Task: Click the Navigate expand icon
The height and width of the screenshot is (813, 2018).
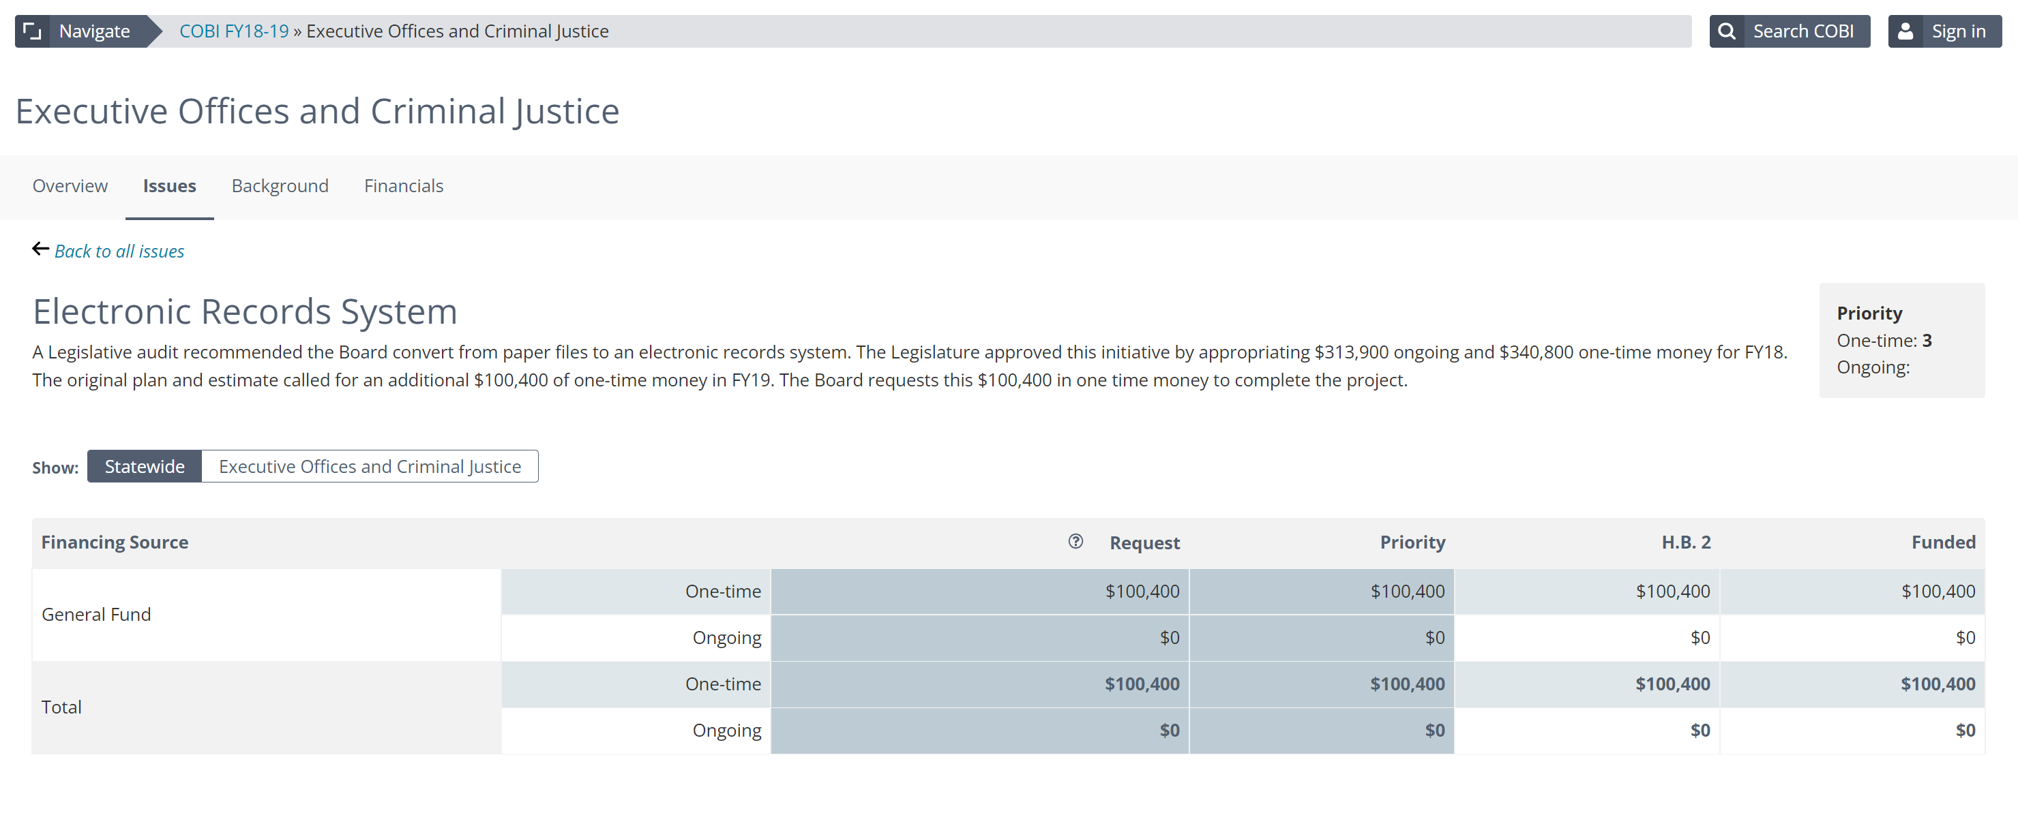Action: pyautogui.click(x=32, y=31)
